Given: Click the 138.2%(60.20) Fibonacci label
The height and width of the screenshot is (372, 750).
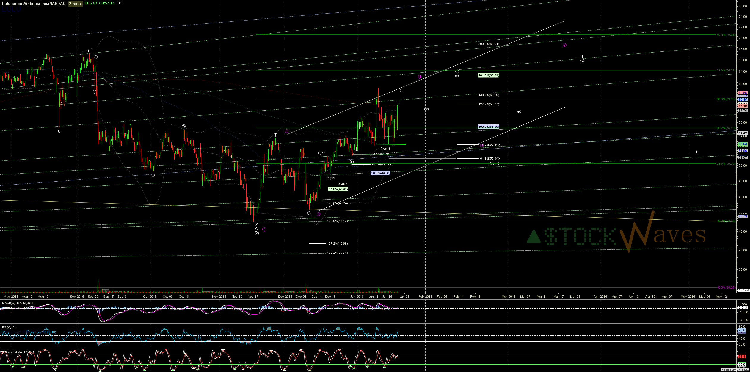Looking at the screenshot, I should (x=489, y=95).
